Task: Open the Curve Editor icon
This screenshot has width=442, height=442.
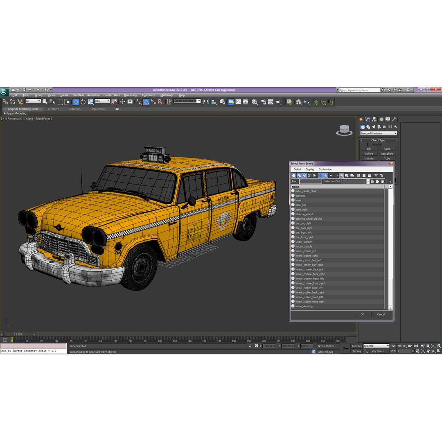Action: click(x=239, y=102)
